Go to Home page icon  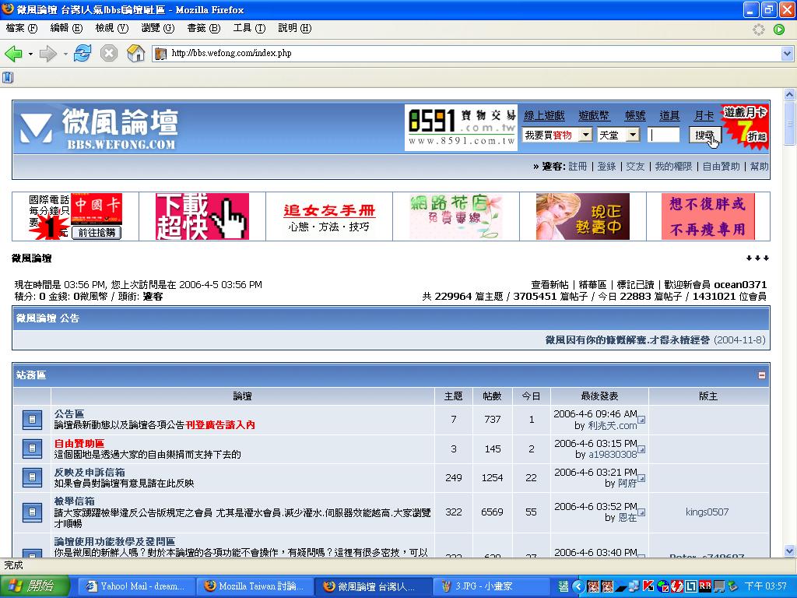click(136, 54)
